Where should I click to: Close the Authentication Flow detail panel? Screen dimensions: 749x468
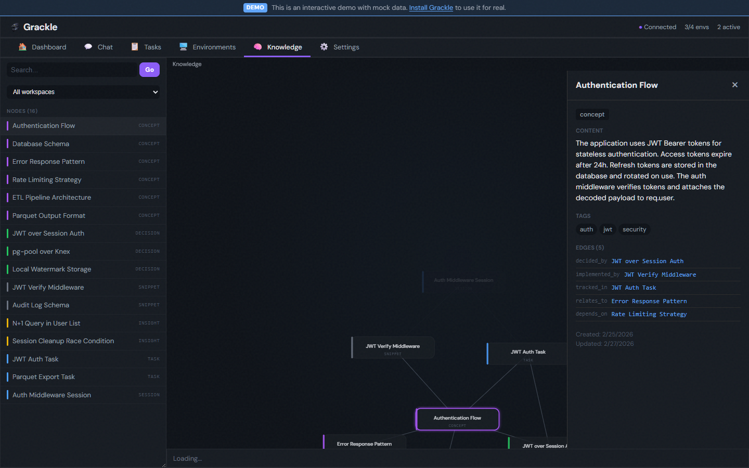[x=735, y=85]
